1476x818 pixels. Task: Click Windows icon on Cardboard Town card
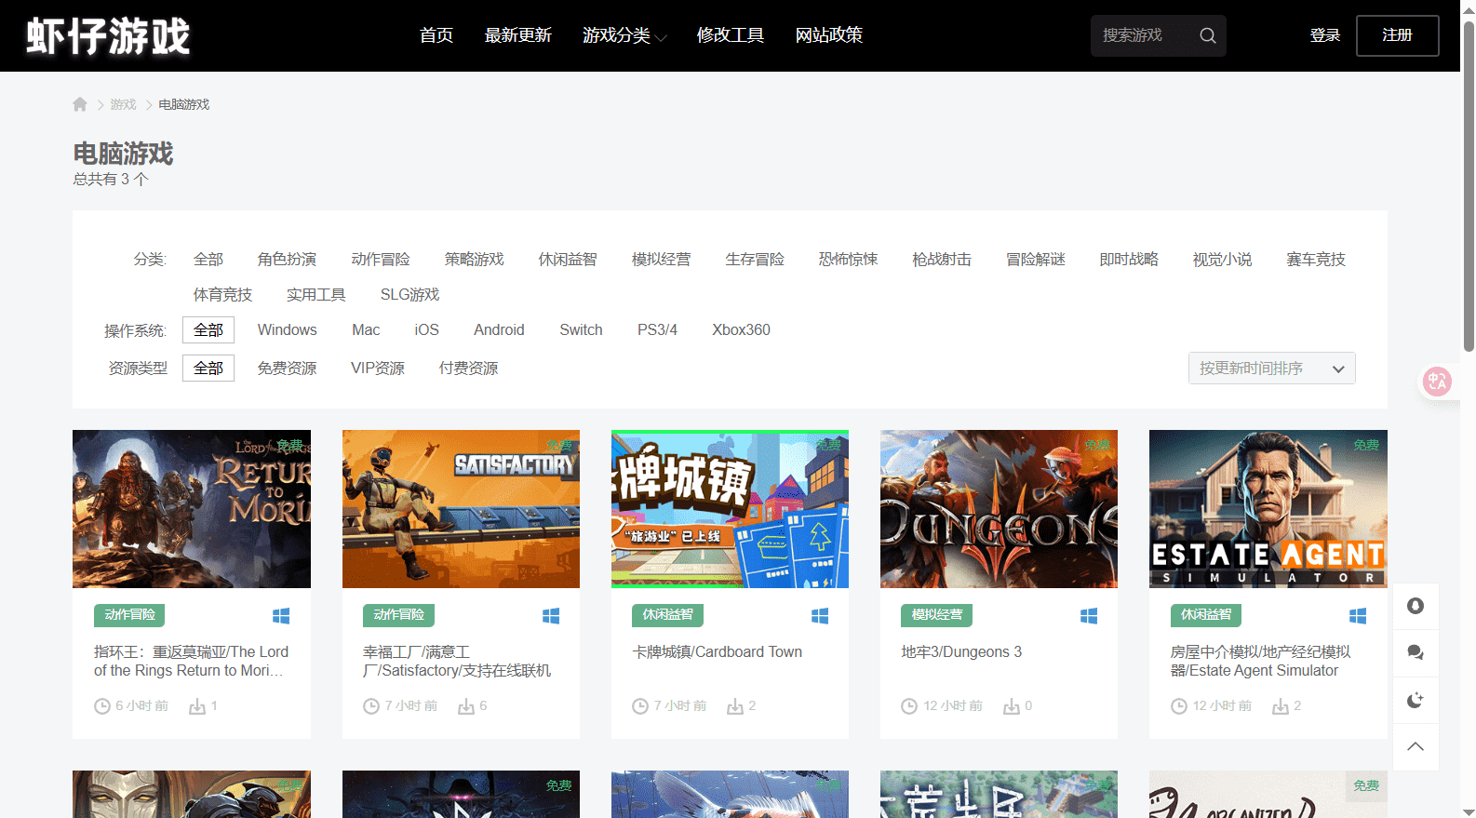(820, 616)
